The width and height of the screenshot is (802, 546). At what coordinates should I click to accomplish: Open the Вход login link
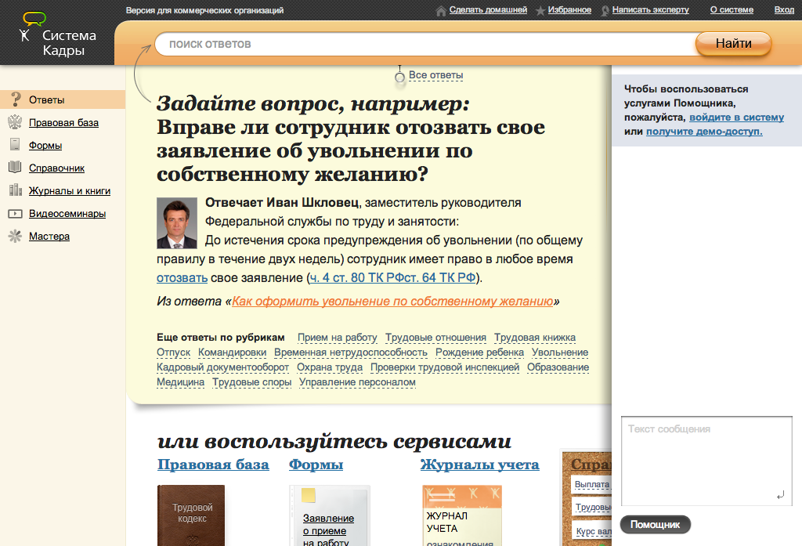(x=783, y=10)
